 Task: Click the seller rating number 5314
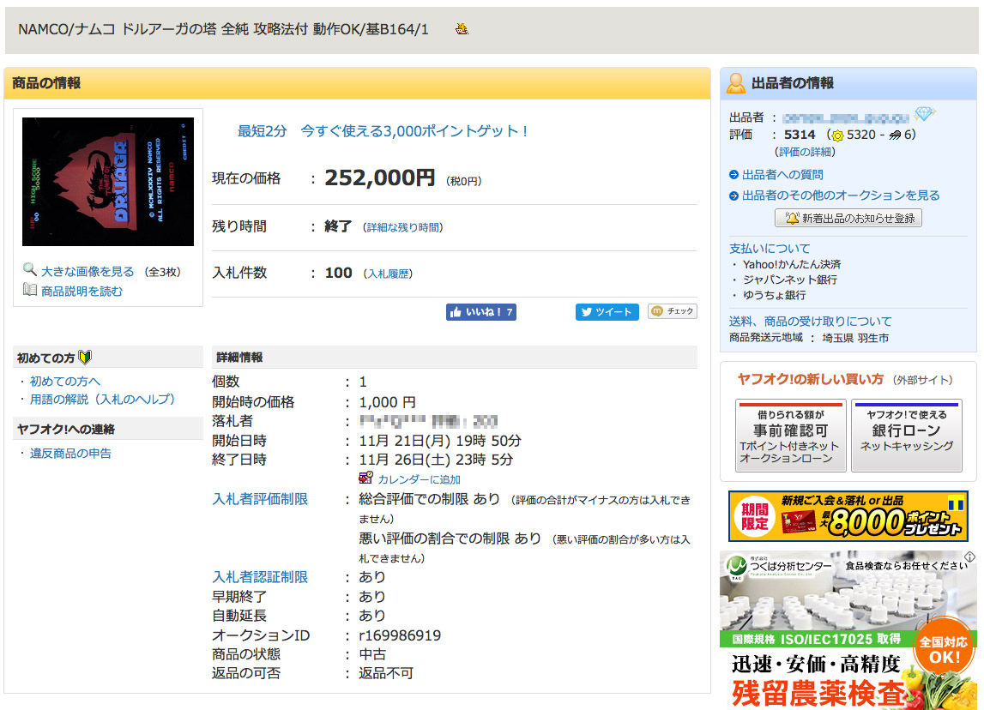pyautogui.click(x=800, y=135)
